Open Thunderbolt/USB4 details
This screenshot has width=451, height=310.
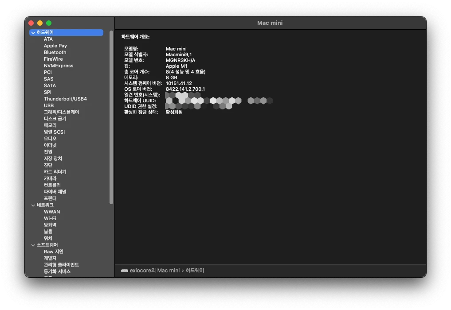(x=65, y=99)
